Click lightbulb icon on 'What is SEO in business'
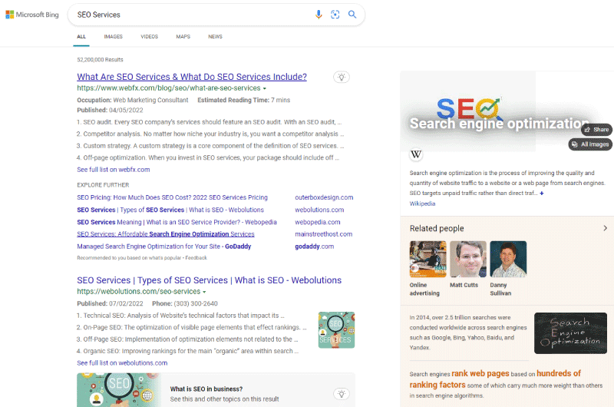Screen dimensions: 614x407 (x=342, y=394)
